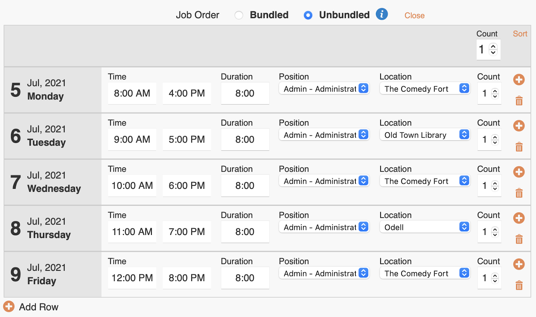The height and width of the screenshot is (317, 536).
Task: Select the Bundled radio option
Action: [239, 15]
